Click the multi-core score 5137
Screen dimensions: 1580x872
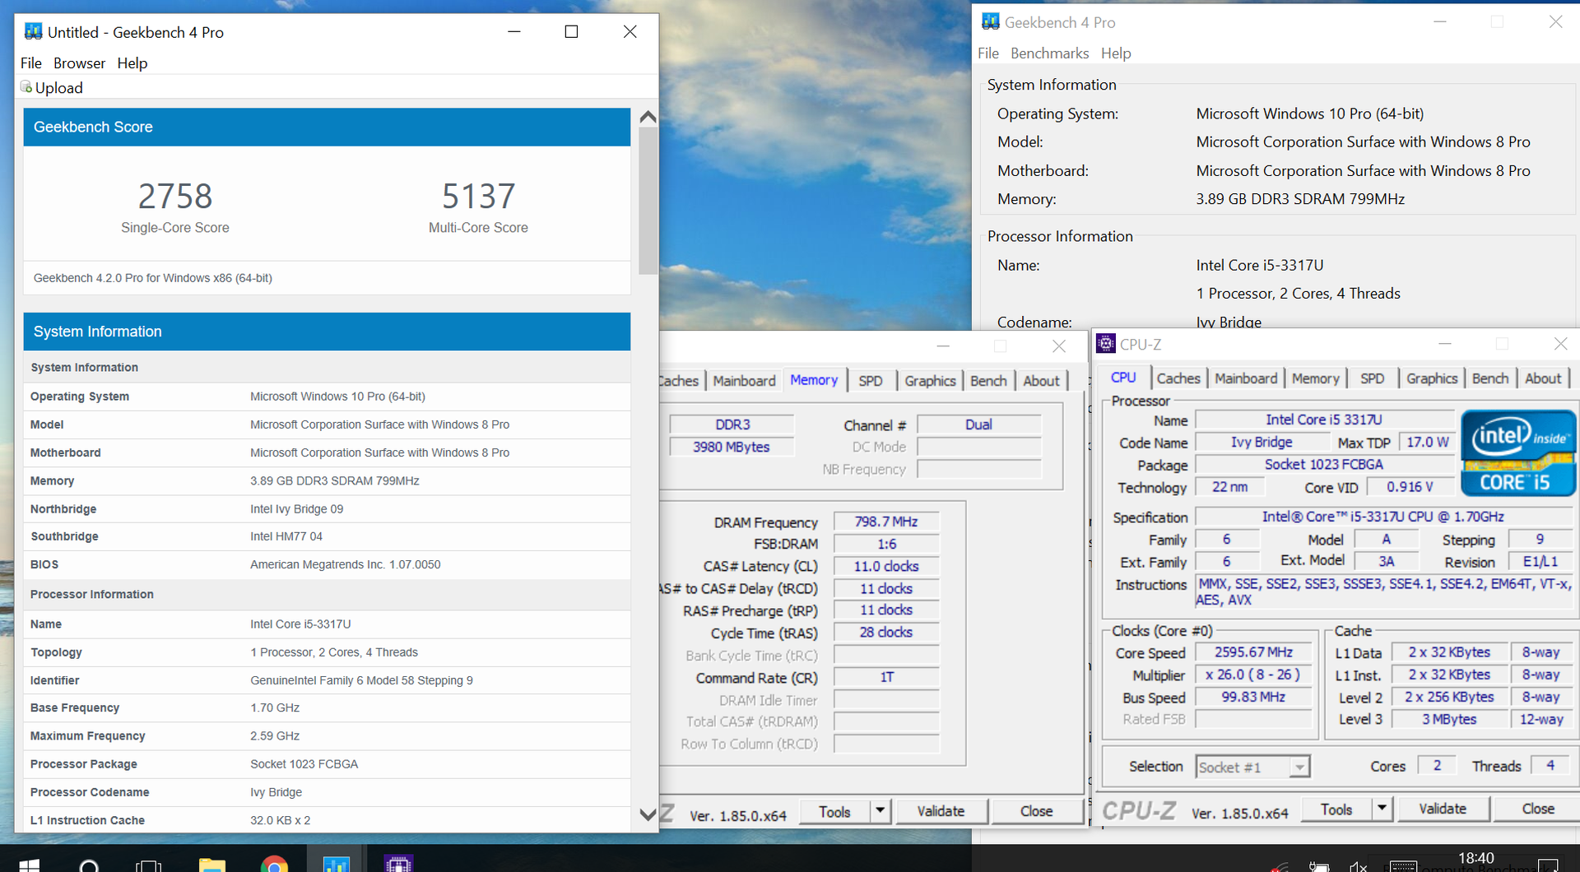478,196
